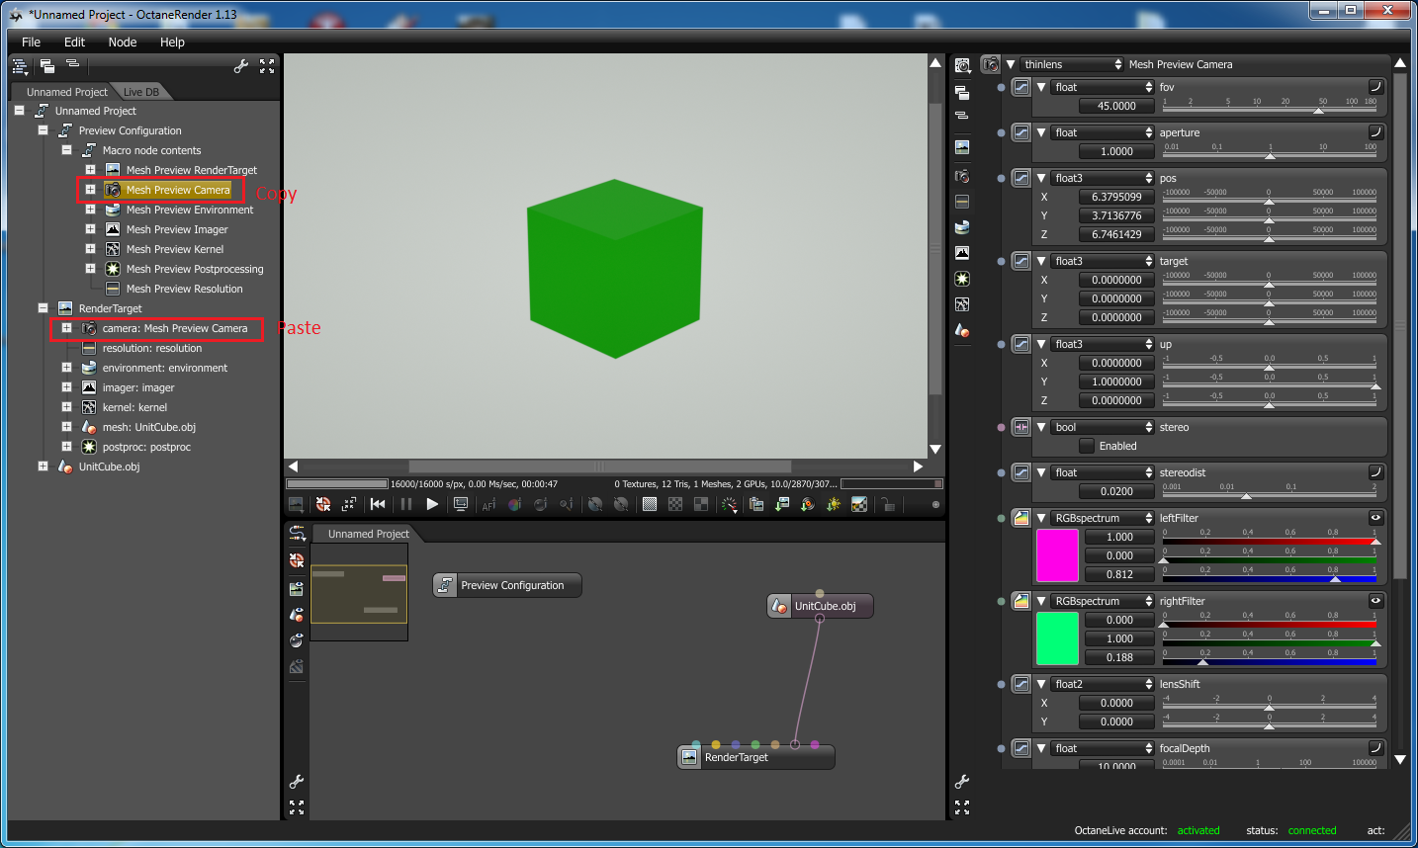Collapse the target parameter disclosure triangle
1418x848 pixels.
click(1041, 261)
